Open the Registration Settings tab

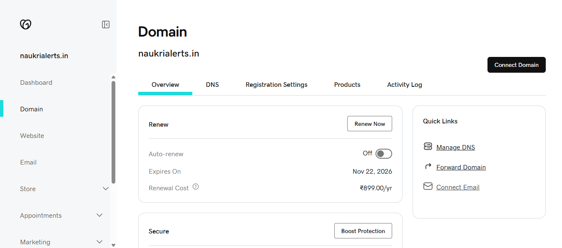276,85
